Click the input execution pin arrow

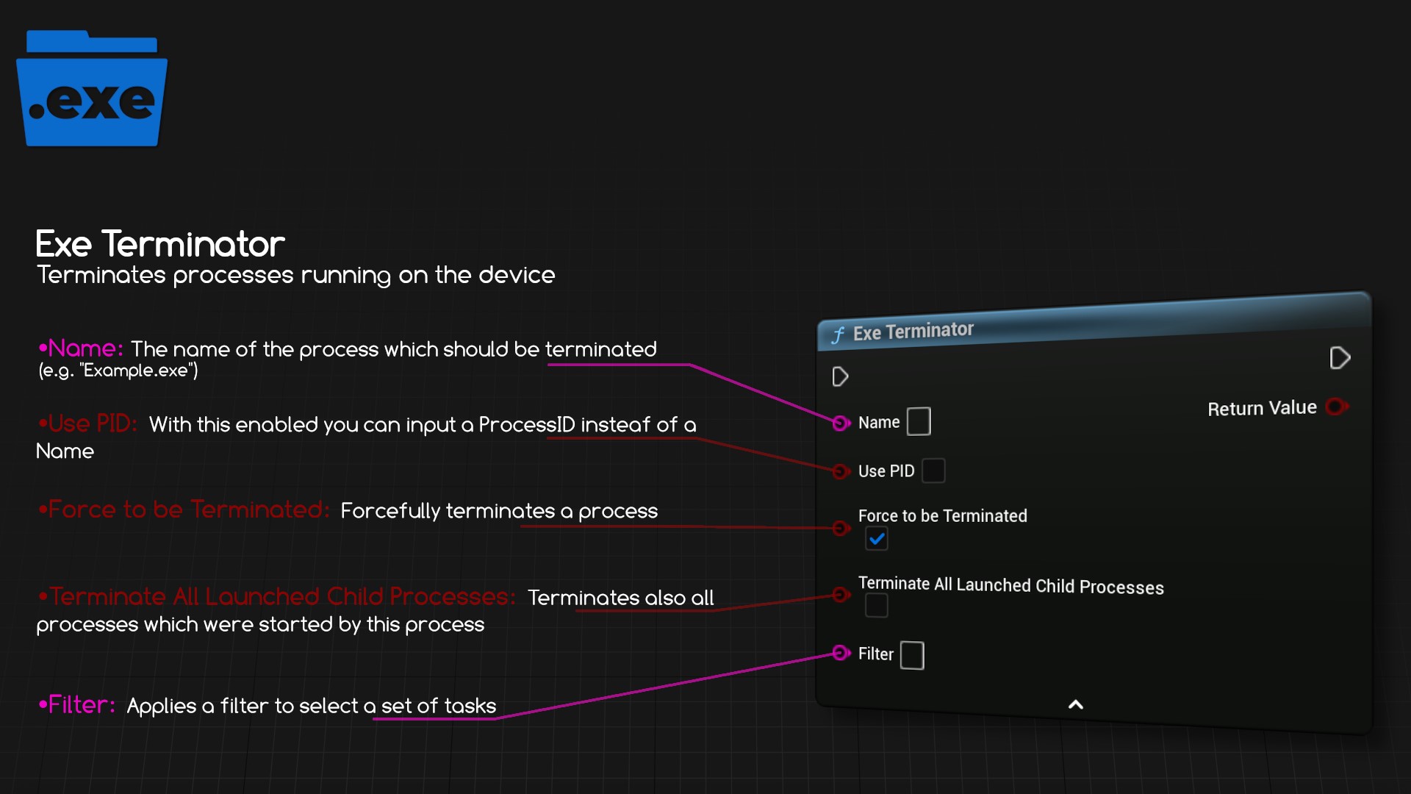[x=840, y=377]
